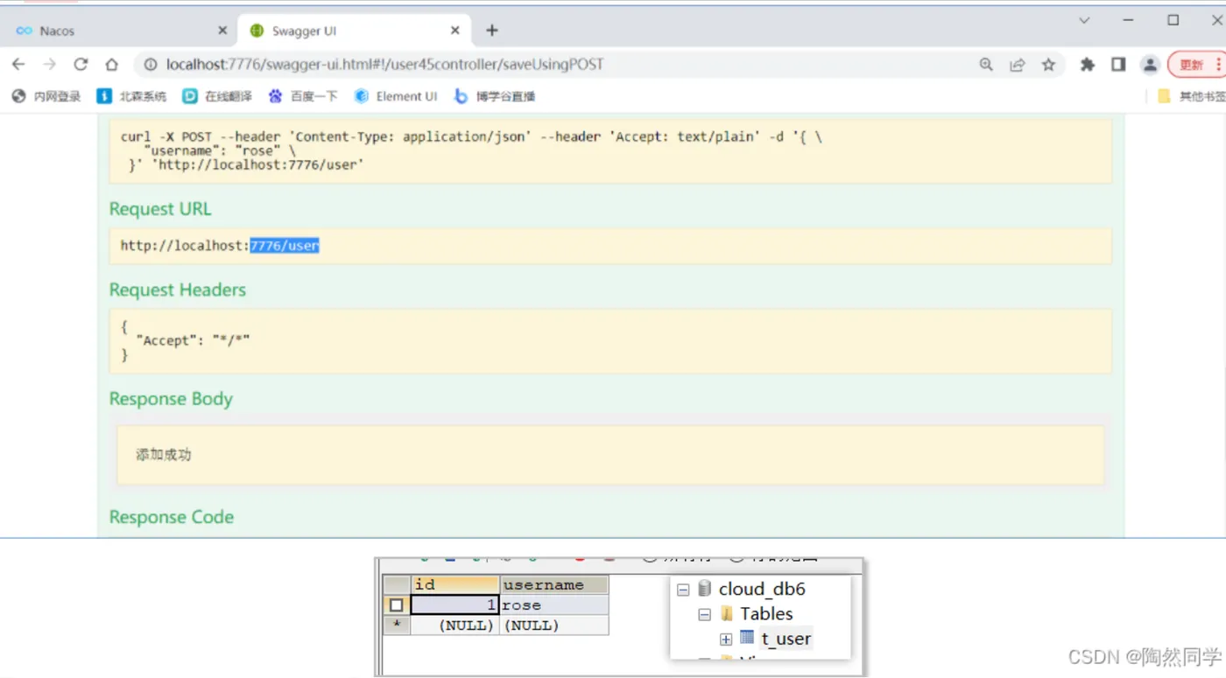Open the 百度一下 bookmark
Viewport: 1226px width, 678px height.
tap(303, 96)
